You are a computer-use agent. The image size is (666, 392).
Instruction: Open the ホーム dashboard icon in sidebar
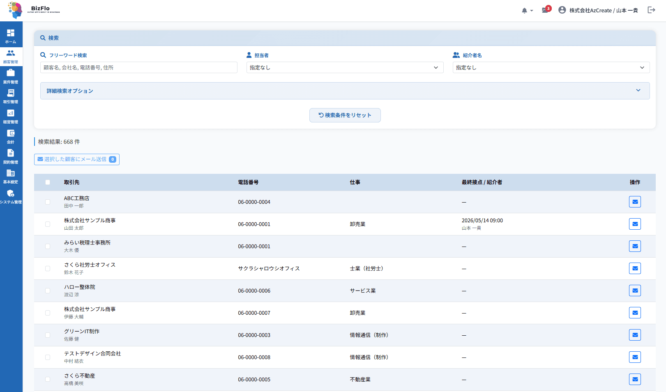point(11,37)
